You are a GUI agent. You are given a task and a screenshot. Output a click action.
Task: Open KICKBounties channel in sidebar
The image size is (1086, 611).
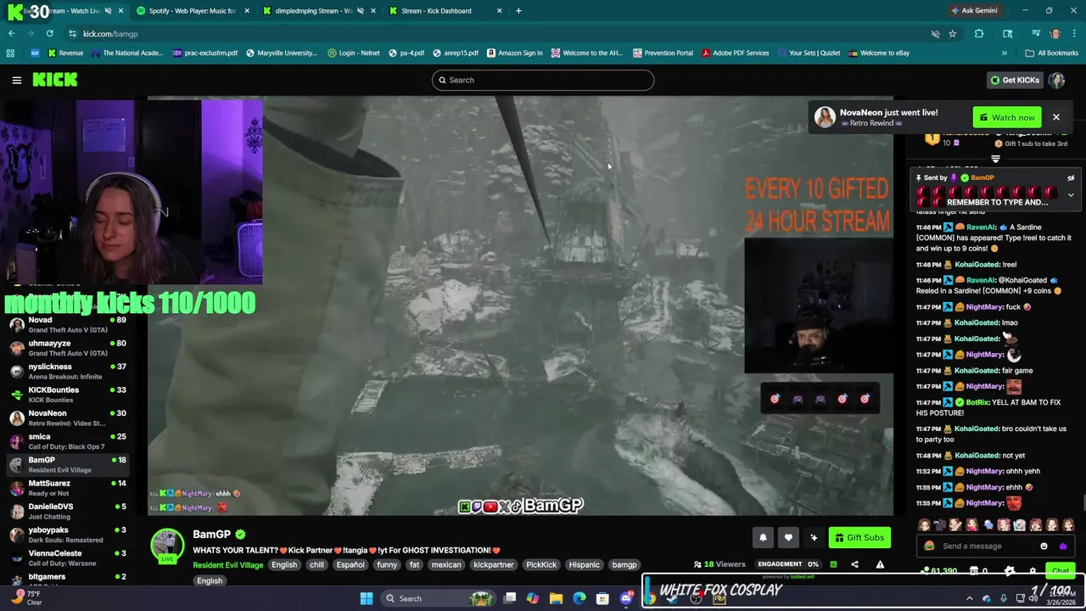coord(66,395)
